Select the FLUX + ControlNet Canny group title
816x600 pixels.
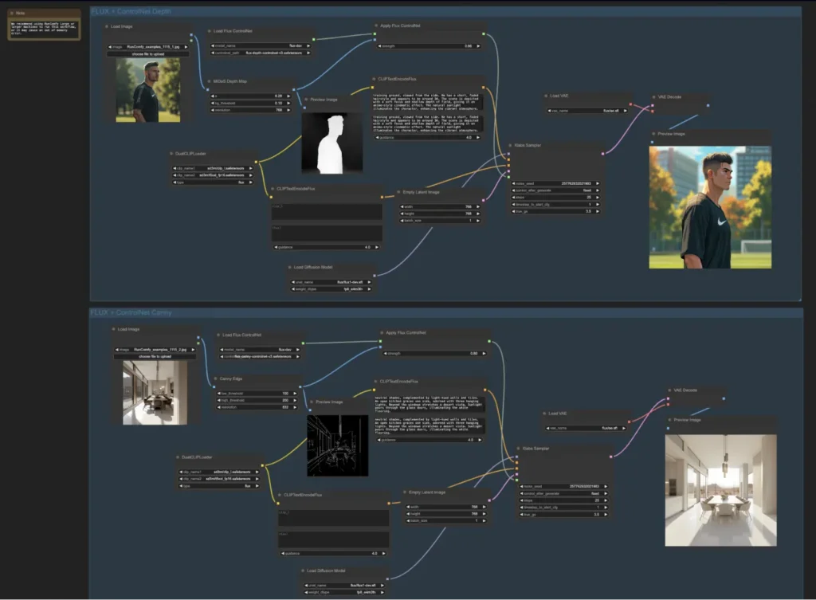pos(133,313)
